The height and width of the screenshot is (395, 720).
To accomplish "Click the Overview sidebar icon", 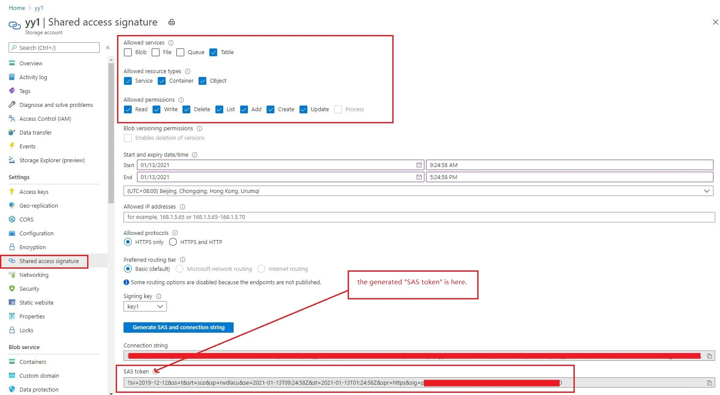I will click(x=12, y=63).
